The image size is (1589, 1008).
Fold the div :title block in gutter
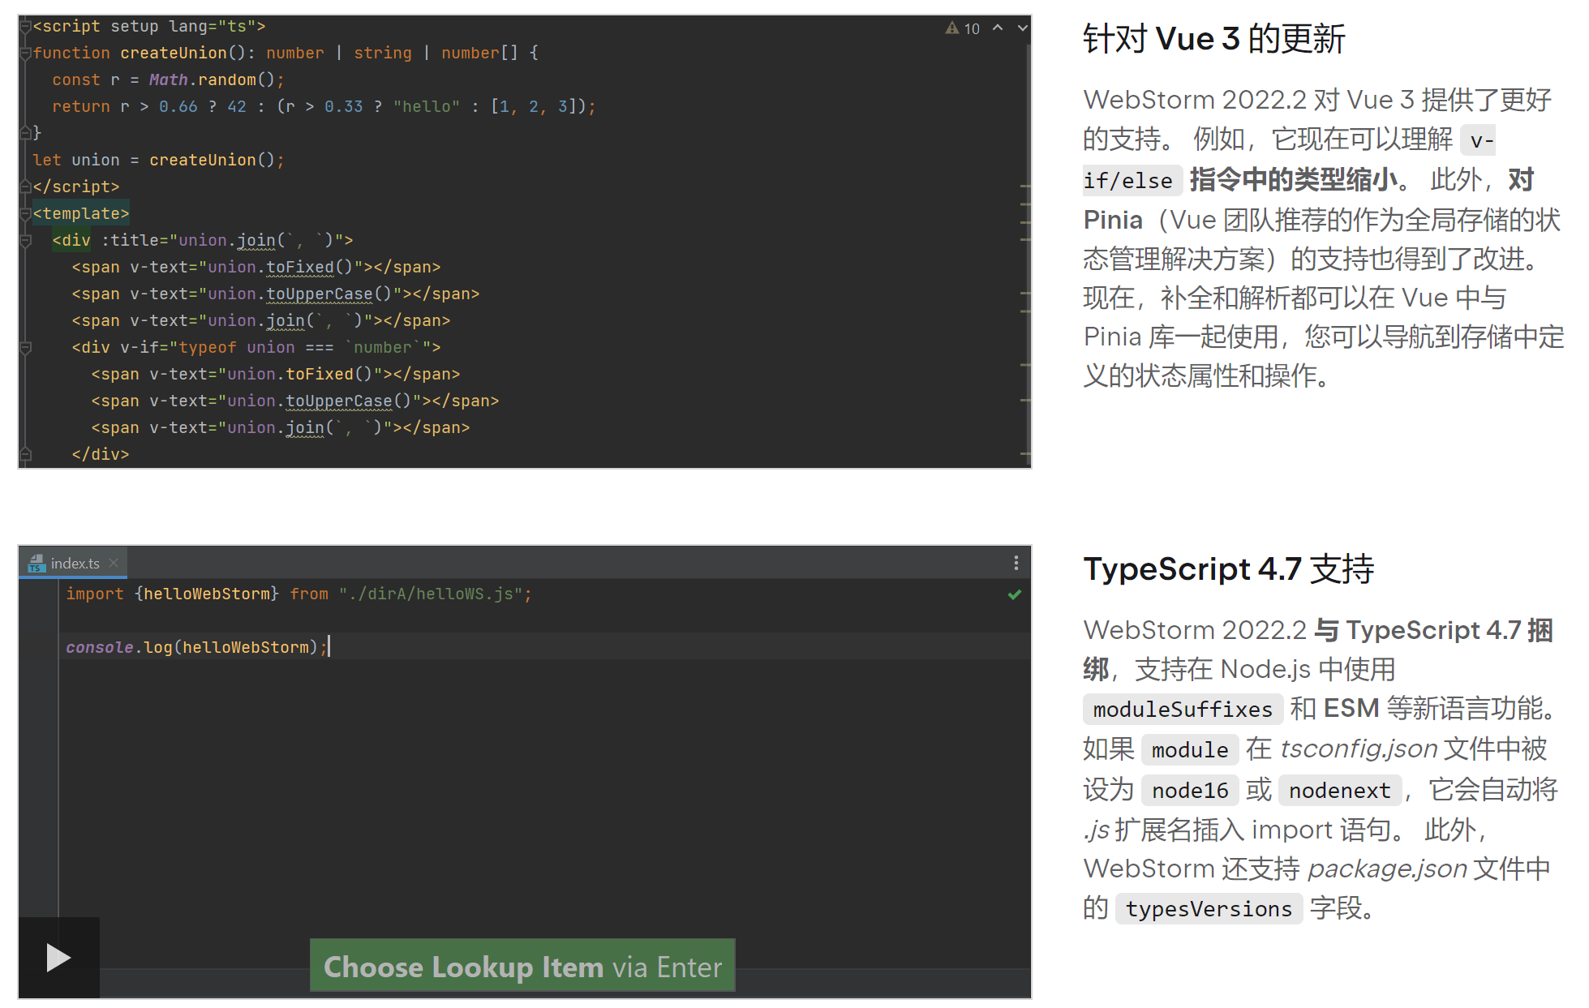tap(26, 241)
